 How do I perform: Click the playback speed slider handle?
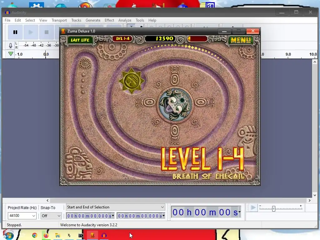coord(274,208)
